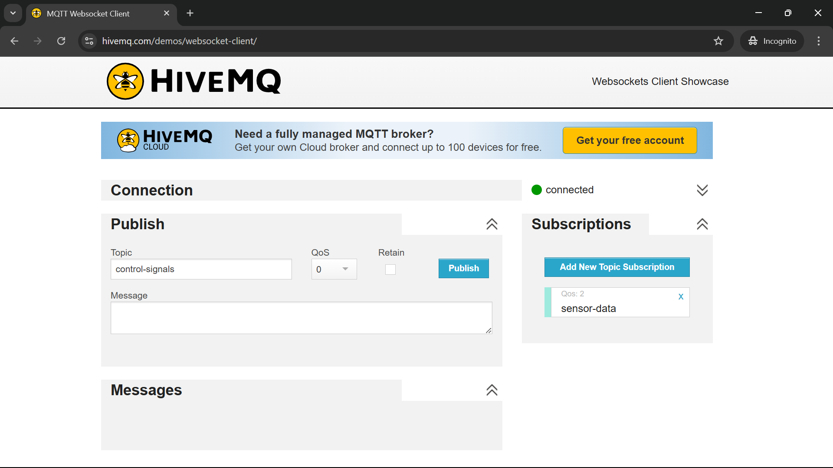Collapse the Subscriptions panel
The height and width of the screenshot is (468, 833).
(702, 224)
